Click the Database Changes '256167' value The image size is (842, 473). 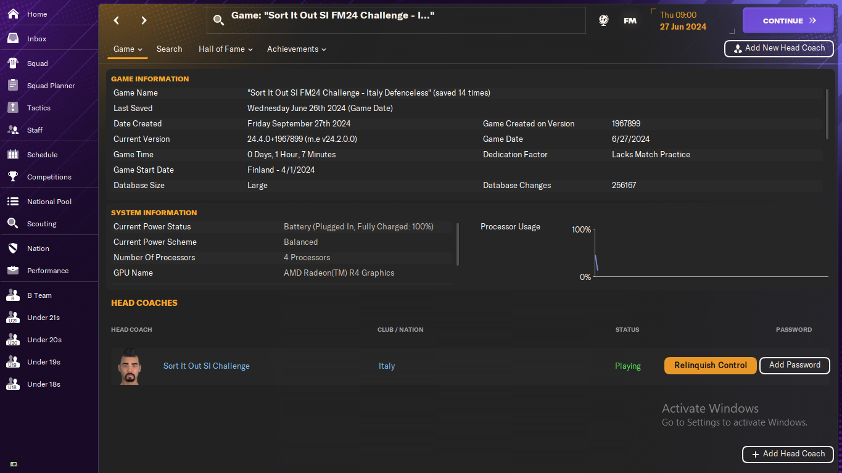[x=624, y=186]
